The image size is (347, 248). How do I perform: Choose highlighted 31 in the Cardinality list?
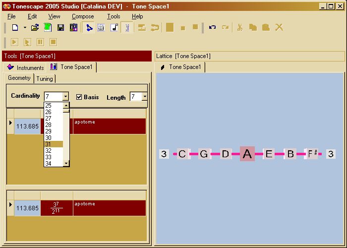(54, 144)
